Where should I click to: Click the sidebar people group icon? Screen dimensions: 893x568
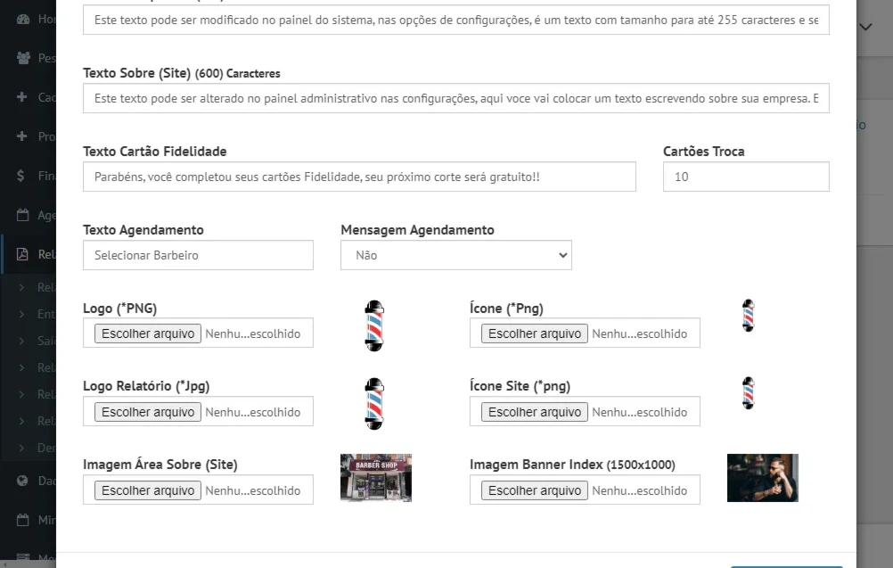(x=23, y=58)
